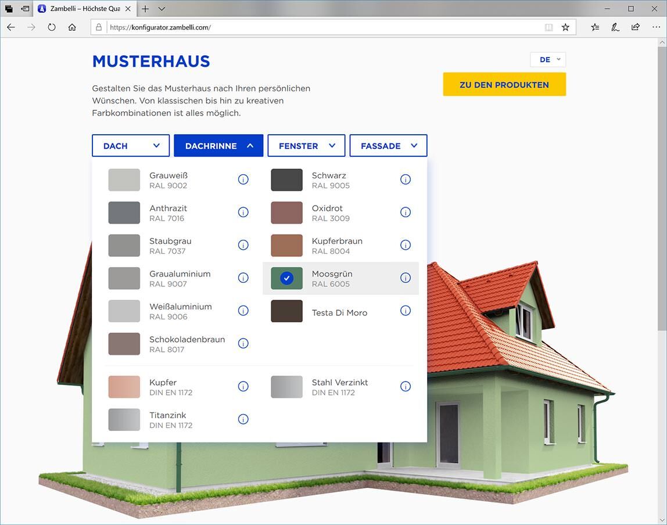Viewport: 667px width, 525px height.
Task: Pick the Stahl Verzinkt swatch
Action: tap(286, 386)
